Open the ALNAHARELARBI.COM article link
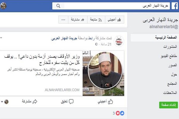 click(62, 90)
